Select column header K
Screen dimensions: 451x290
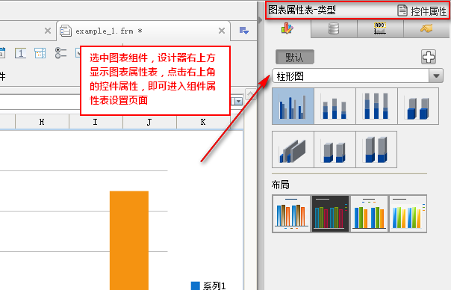coord(203,122)
